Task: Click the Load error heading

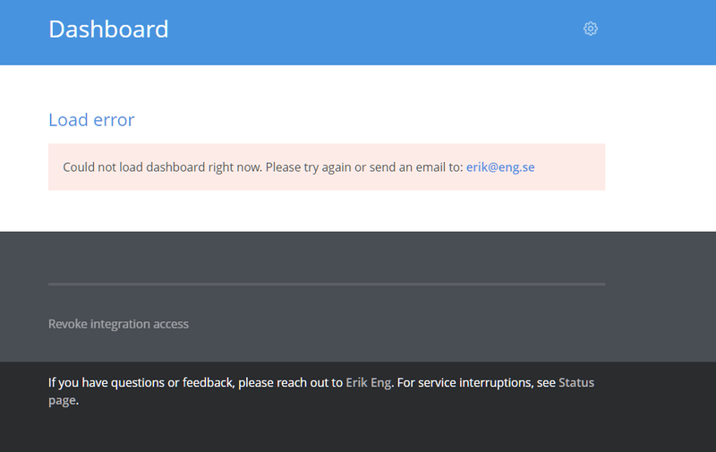Action: (91, 120)
